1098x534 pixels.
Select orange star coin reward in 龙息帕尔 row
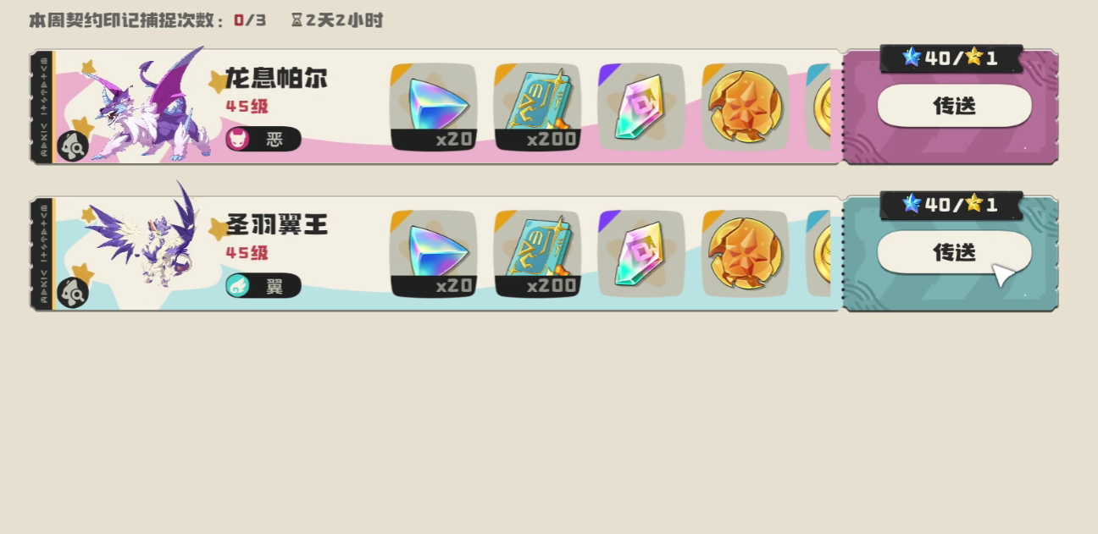coord(746,107)
